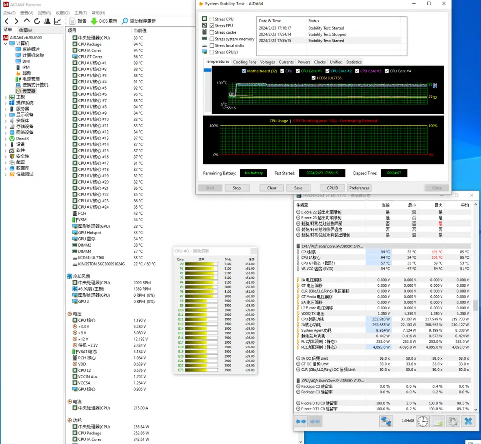Expand the 显示设备 tree node

pos(5,115)
